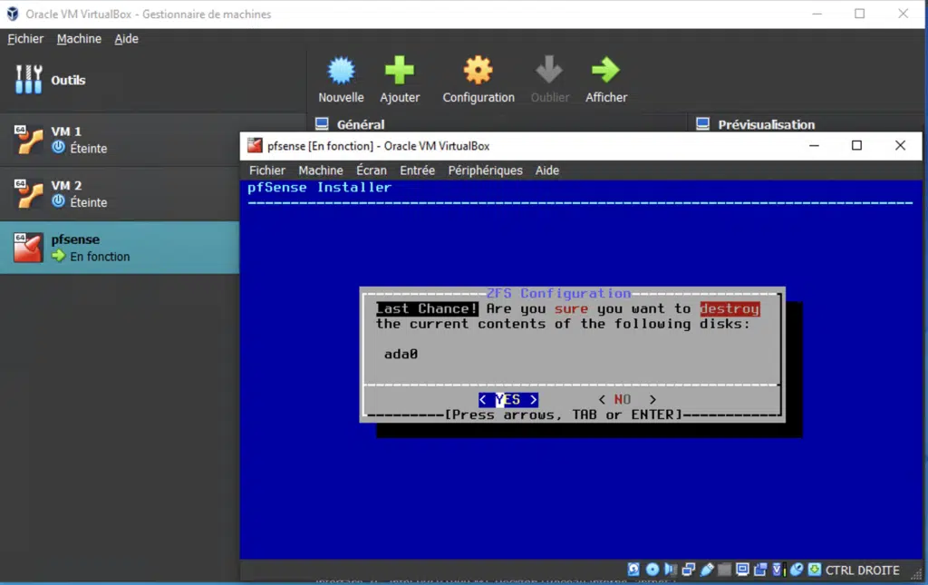Click the network adapters icon in VM status bar
Screen dimensions: 928x585
[689, 570]
